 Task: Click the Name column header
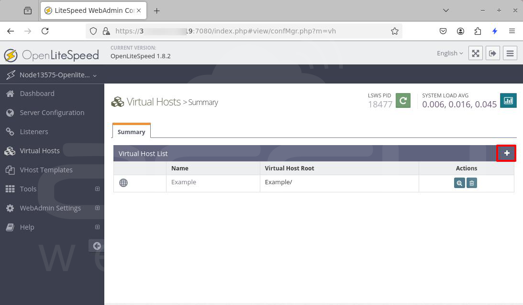(x=180, y=168)
